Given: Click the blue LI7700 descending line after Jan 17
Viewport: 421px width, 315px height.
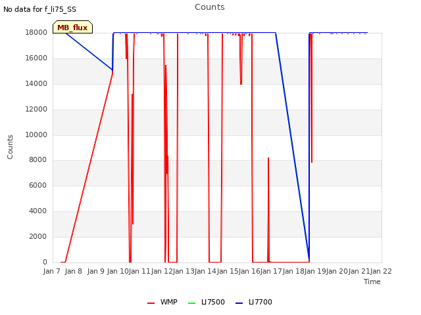Looking at the screenshot, I should [292, 146].
